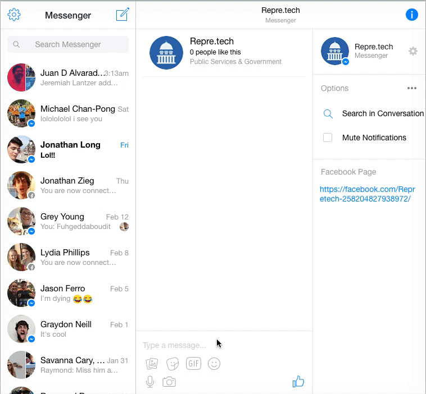Viewport: 426px width, 394px height.
Task: Click Savanna Cary group avatar
Action: coord(21,365)
